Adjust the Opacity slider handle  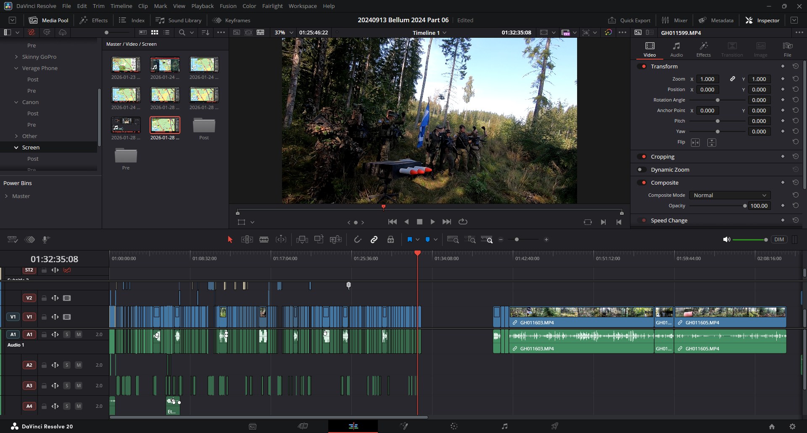pos(745,206)
